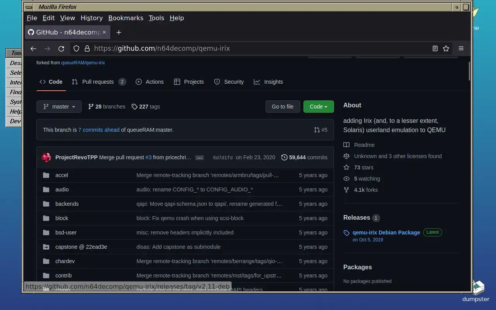
Task: Go back with the browser back arrow
Action: [x=33, y=48]
